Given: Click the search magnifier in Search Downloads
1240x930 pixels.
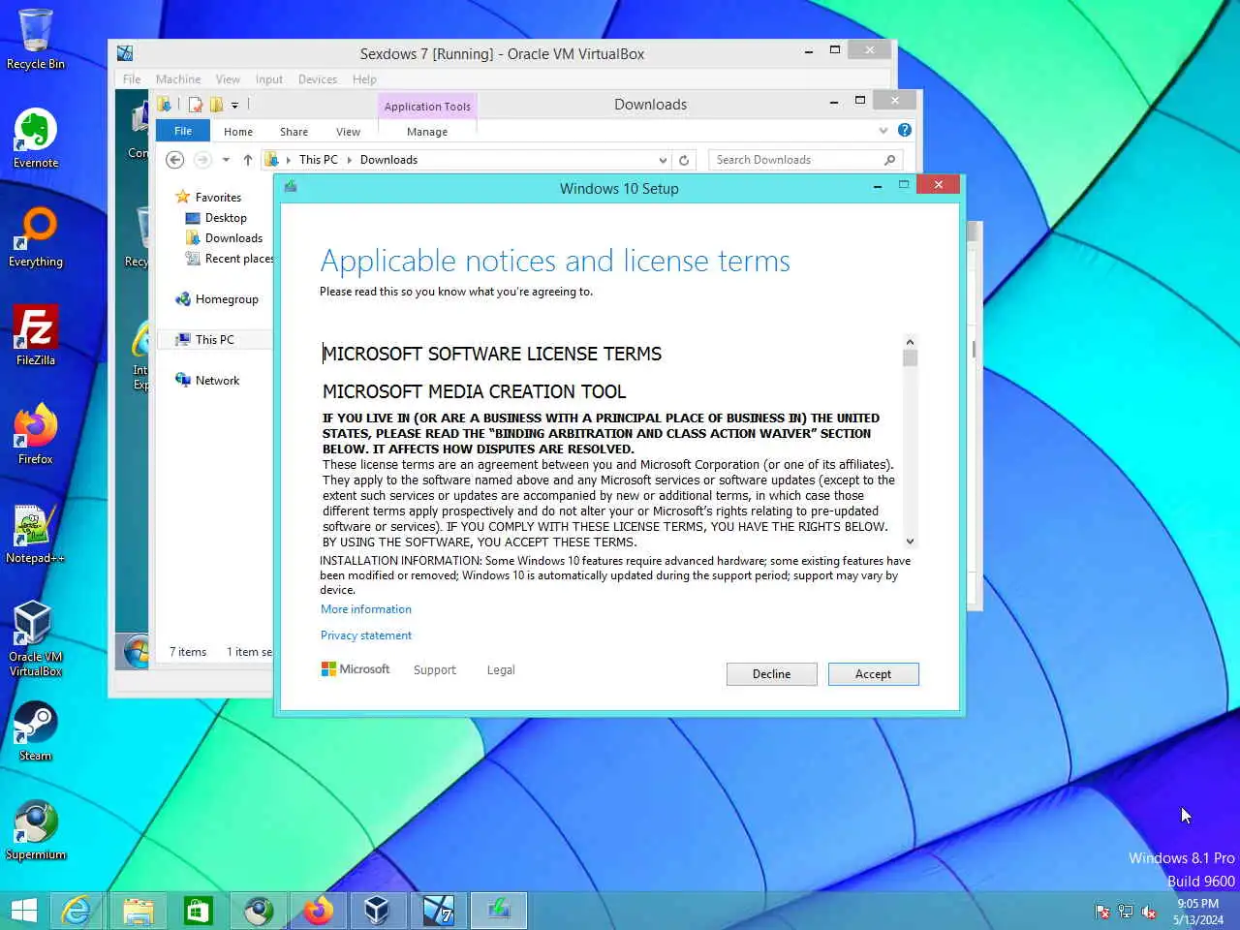Looking at the screenshot, I should [889, 160].
